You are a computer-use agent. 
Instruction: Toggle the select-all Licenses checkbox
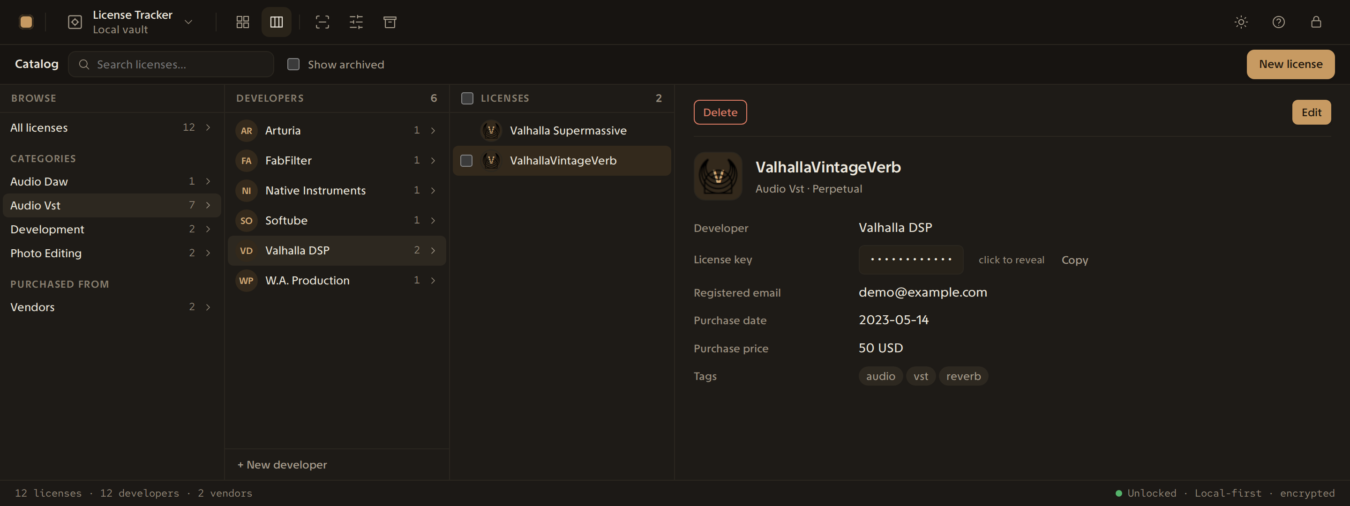click(x=467, y=98)
